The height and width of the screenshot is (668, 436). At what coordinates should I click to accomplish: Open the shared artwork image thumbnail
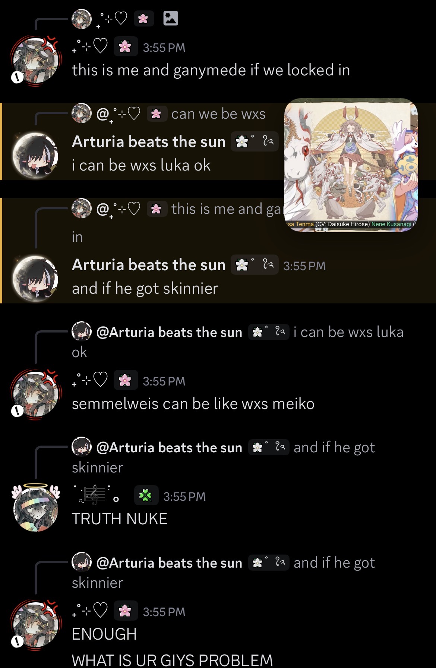tap(351, 165)
